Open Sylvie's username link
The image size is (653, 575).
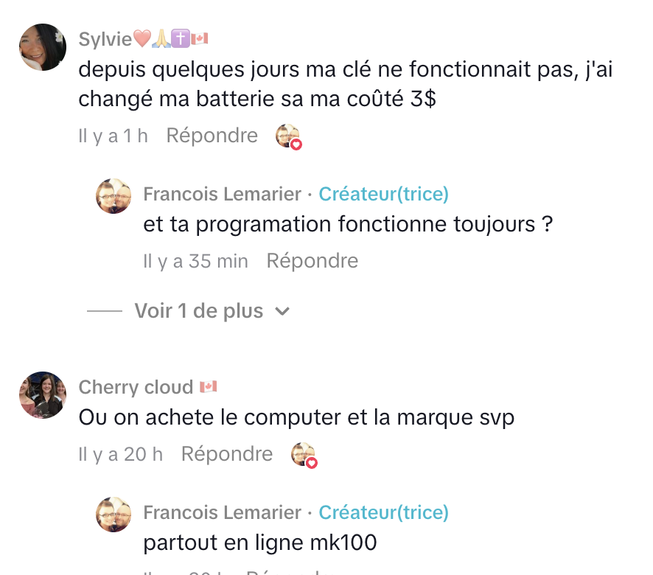pos(105,39)
